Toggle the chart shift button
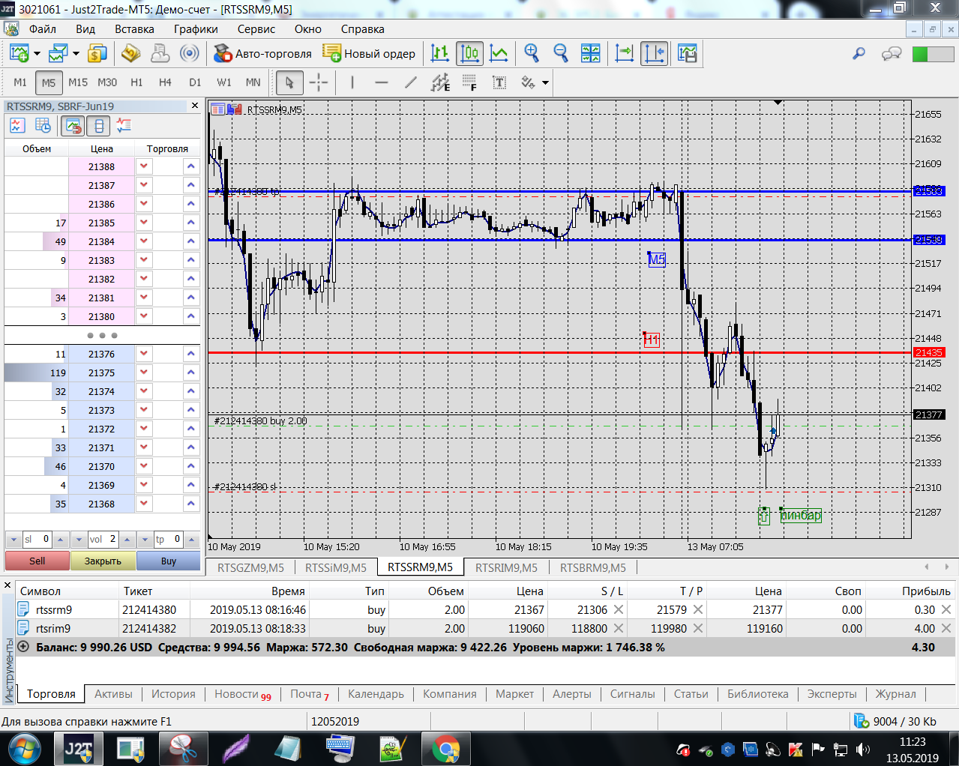 (654, 53)
